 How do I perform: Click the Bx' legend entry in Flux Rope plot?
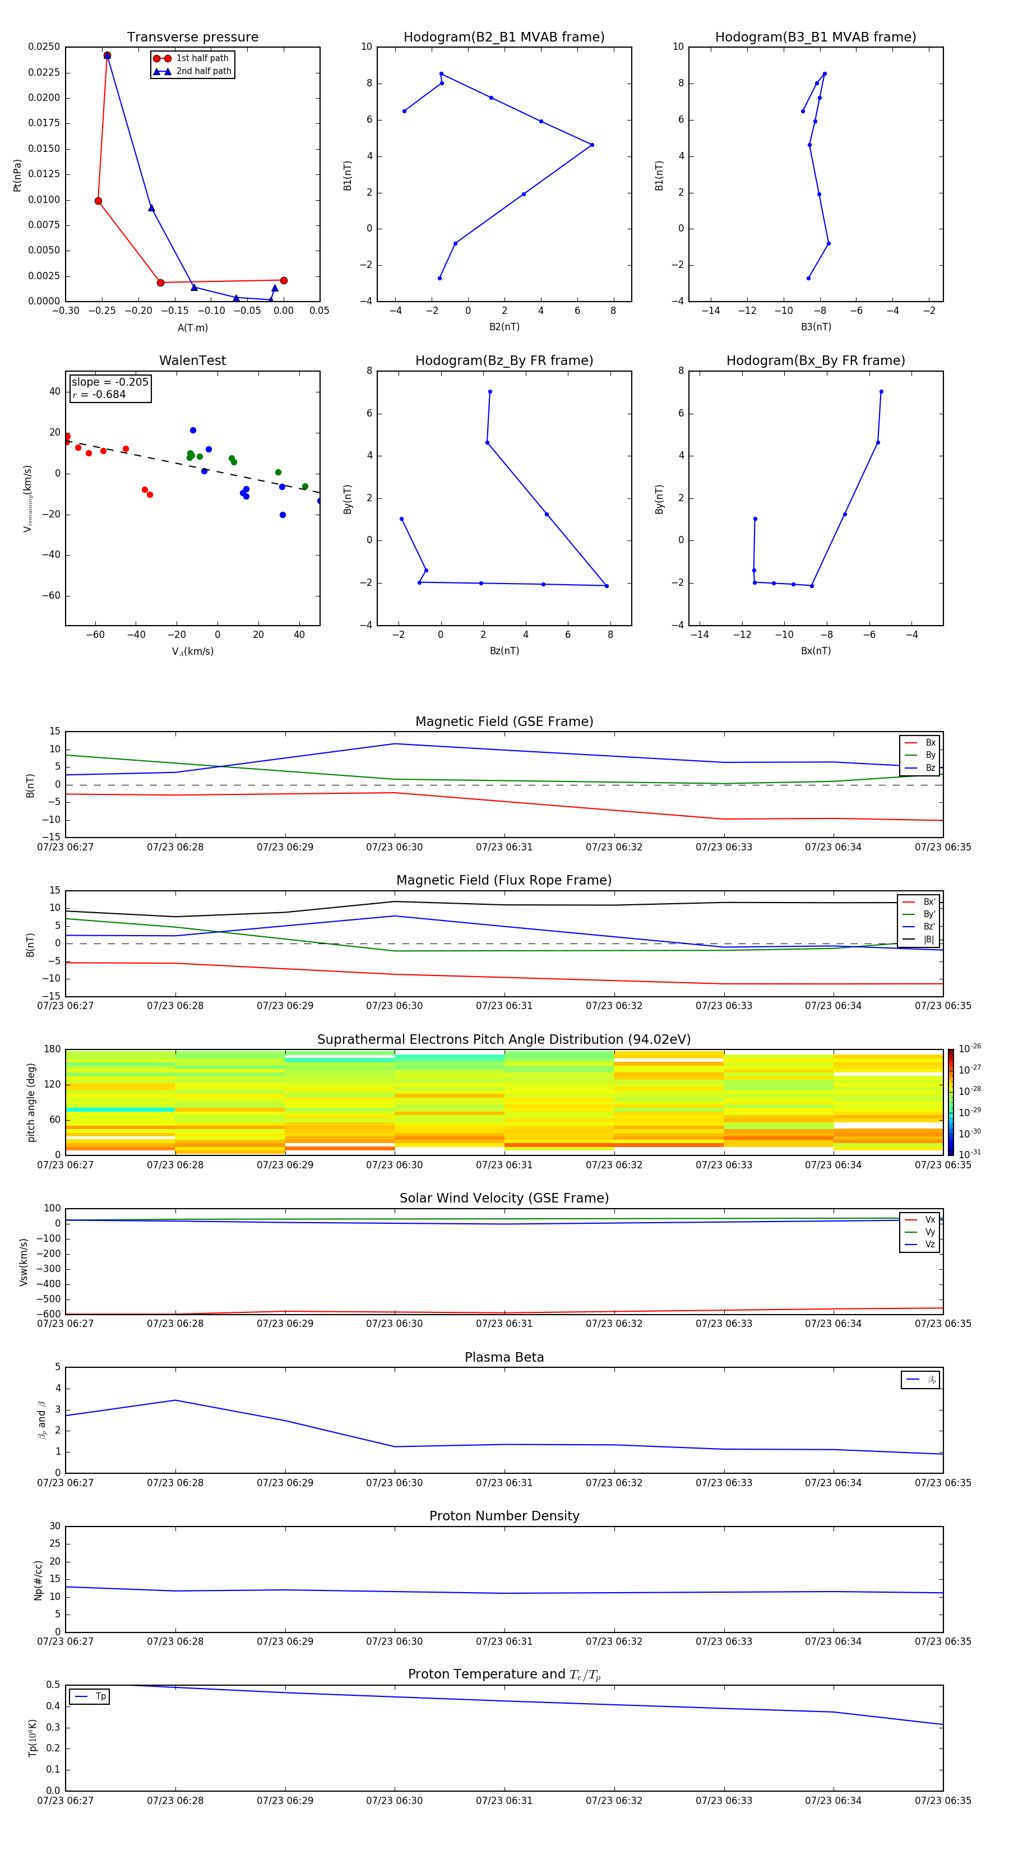(919, 902)
